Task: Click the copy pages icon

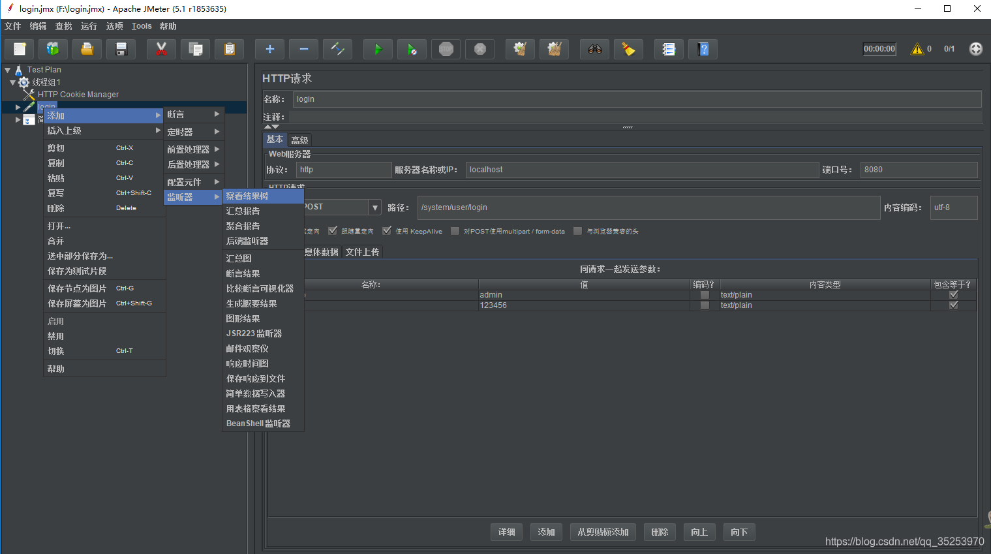Action: pos(196,49)
